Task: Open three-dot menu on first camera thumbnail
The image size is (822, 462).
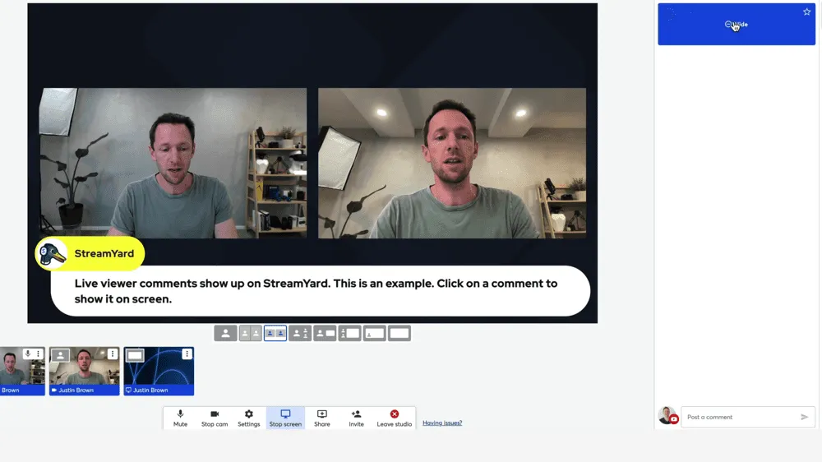Action: click(x=38, y=354)
